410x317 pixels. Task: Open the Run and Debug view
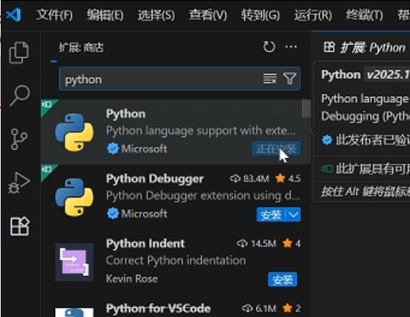coord(19,183)
